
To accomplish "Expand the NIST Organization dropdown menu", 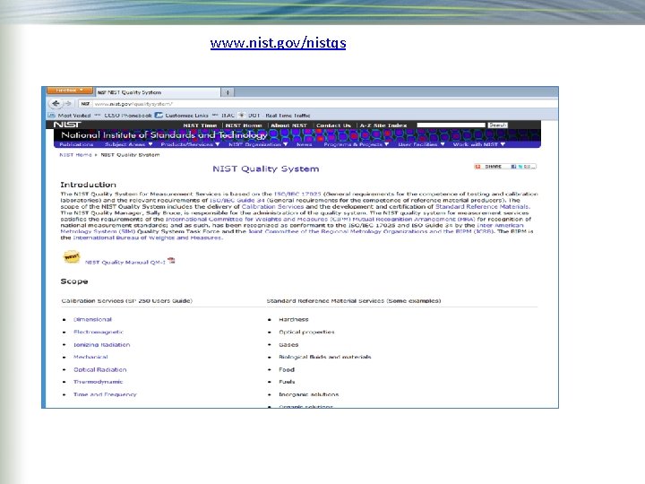I will coord(258,144).
